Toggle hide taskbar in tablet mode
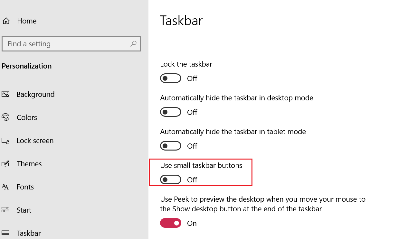Viewport: 398px width, 239px height. coord(170,146)
